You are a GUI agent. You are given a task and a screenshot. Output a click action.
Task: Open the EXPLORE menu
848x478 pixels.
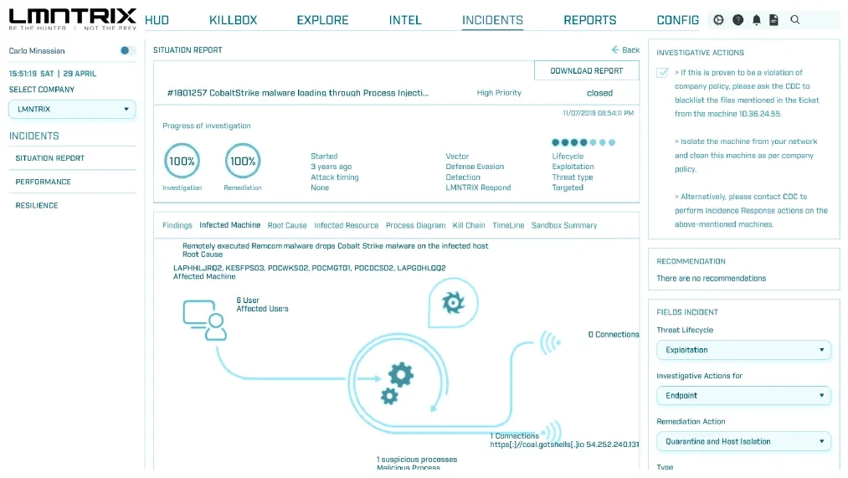coord(322,21)
